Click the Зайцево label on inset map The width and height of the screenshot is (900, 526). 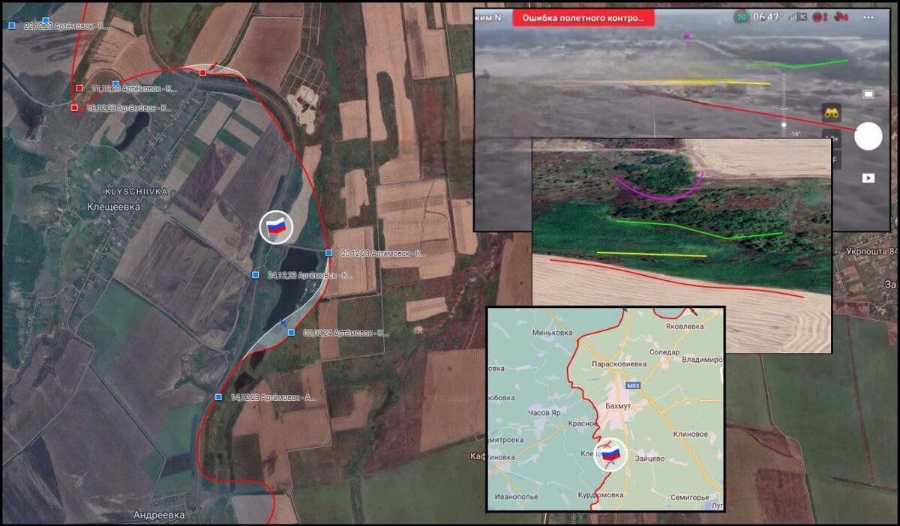(651, 458)
